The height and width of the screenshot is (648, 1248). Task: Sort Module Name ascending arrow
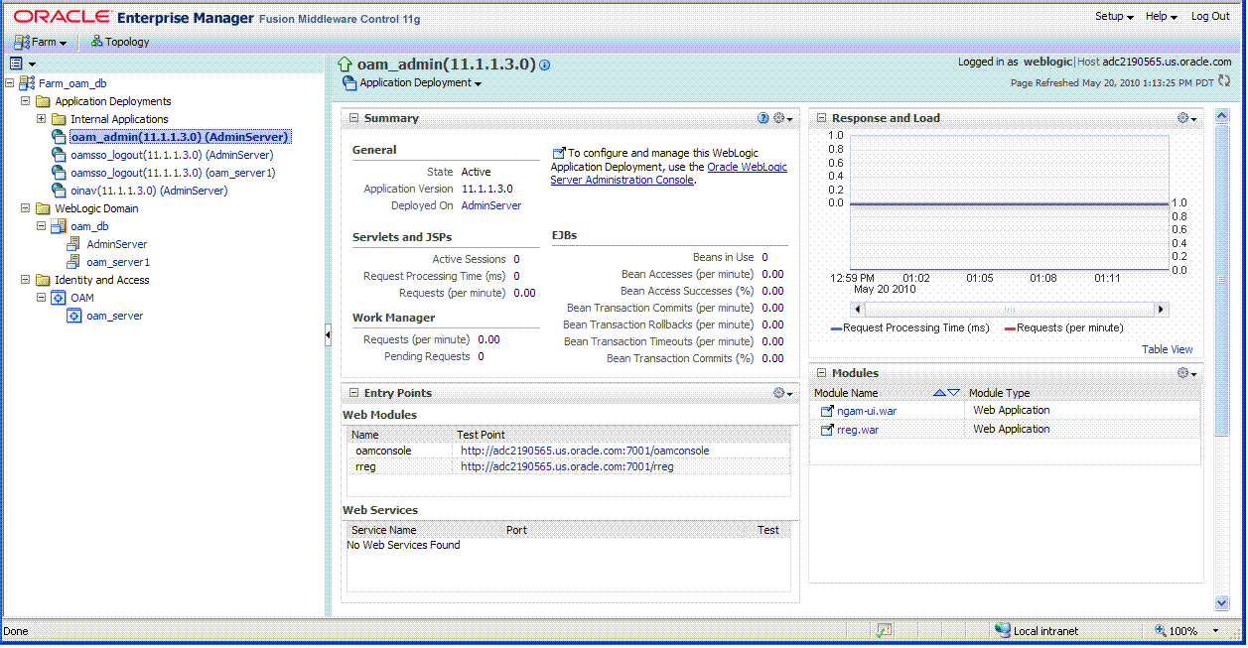[x=939, y=394]
